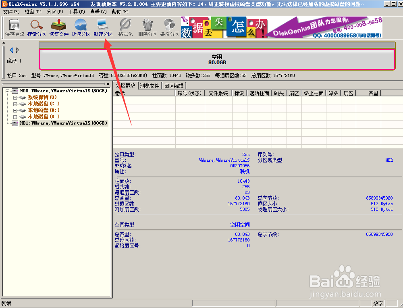
Task: Expand the 系统保留(0) tree node
Action: click(x=15, y=98)
